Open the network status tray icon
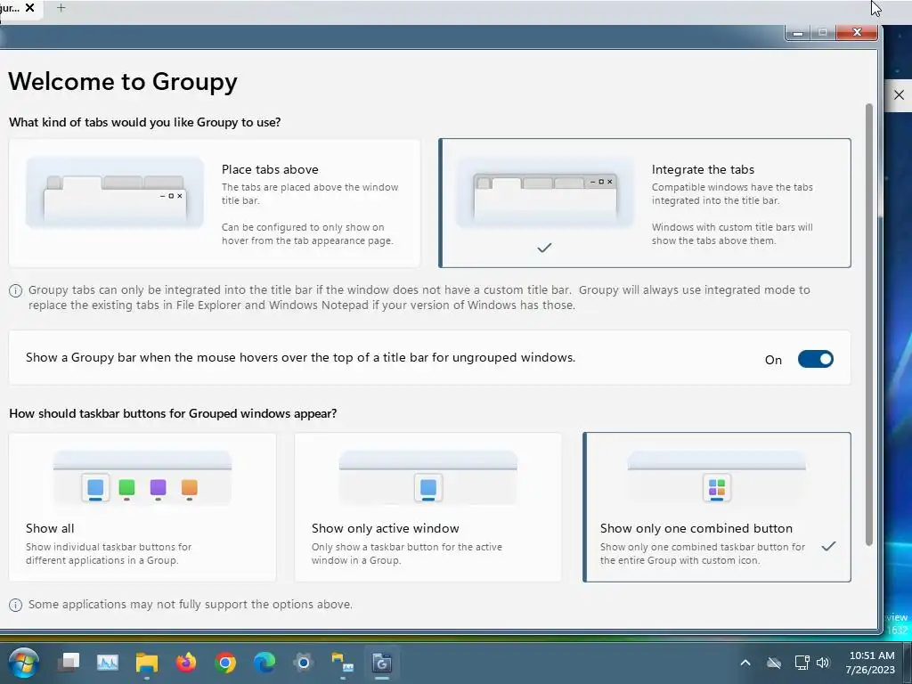The width and height of the screenshot is (912, 684). (802, 663)
